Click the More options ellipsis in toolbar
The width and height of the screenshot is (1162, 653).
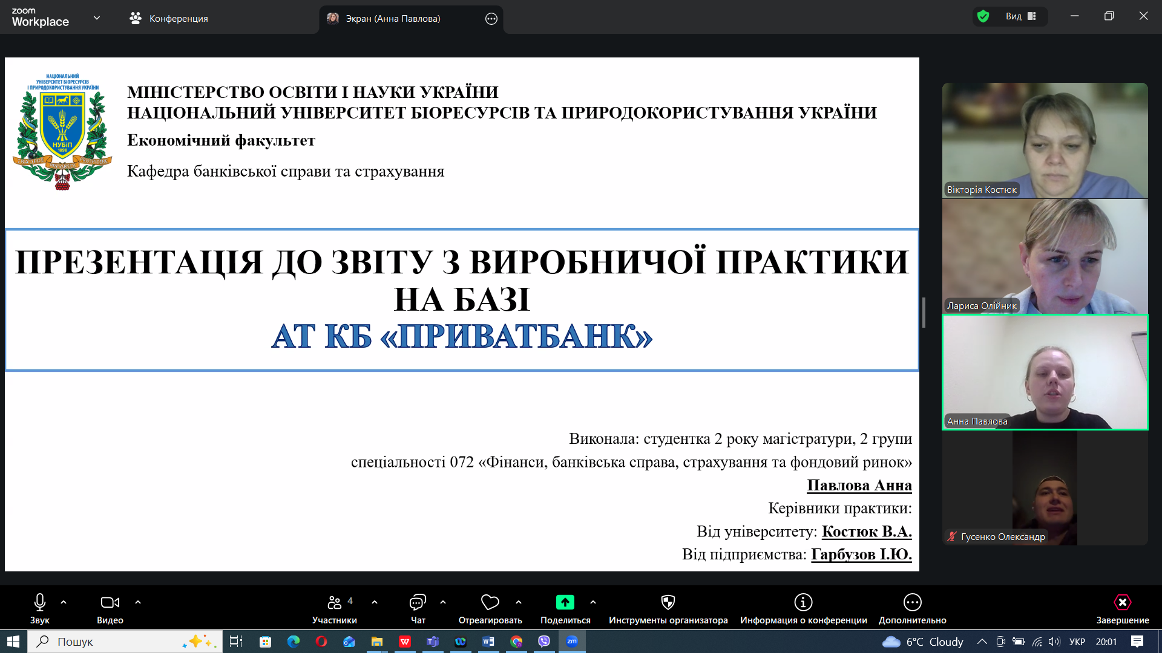pos(912,603)
